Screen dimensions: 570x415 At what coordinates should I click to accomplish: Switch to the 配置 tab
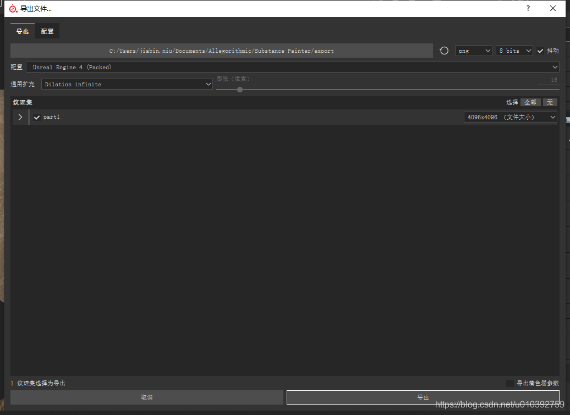pos(47,31)
